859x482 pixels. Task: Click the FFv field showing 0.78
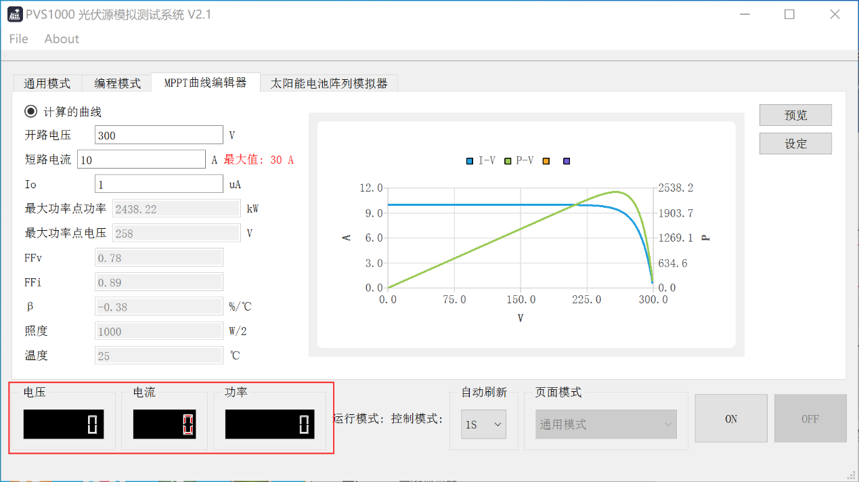click(159, 258)
